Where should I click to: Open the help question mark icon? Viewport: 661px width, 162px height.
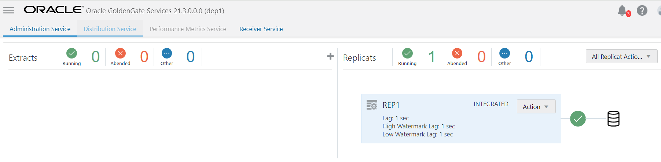pos(642,11)
